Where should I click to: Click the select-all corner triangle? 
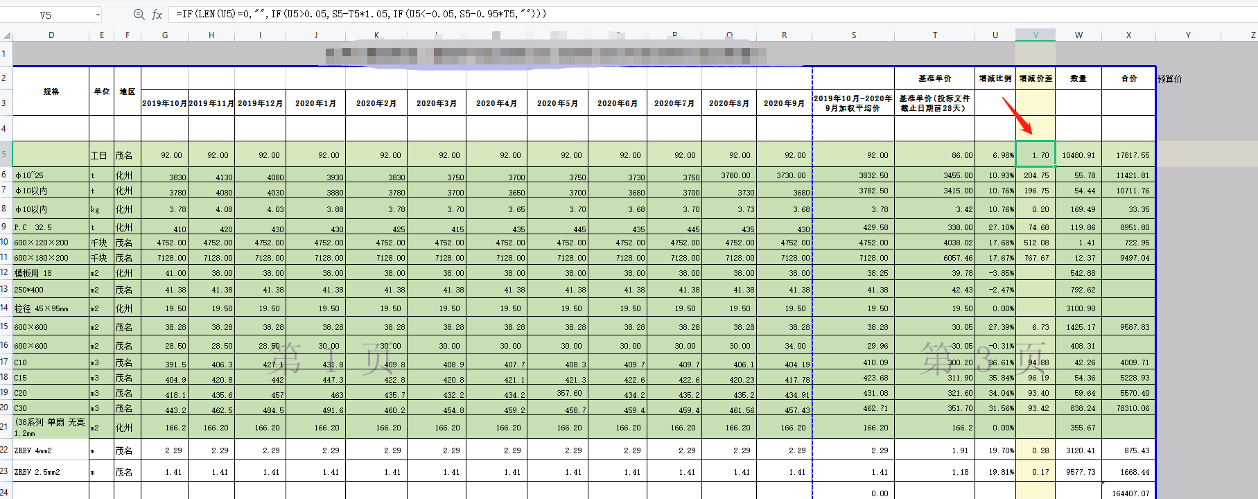click(x=6, y=35)
